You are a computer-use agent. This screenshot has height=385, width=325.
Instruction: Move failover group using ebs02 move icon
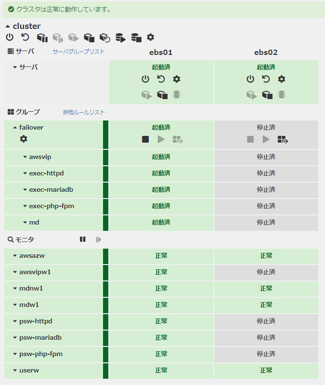[x=283, y=140]
